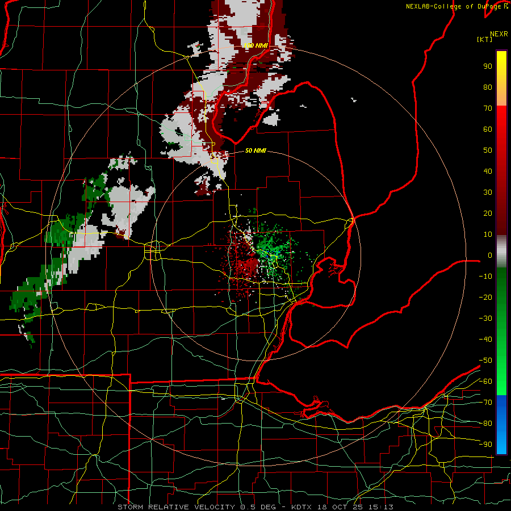The width and height of the screenshot is (511, 511).
Task: Click the 18 OCT 25 date text
Action: 340,507
